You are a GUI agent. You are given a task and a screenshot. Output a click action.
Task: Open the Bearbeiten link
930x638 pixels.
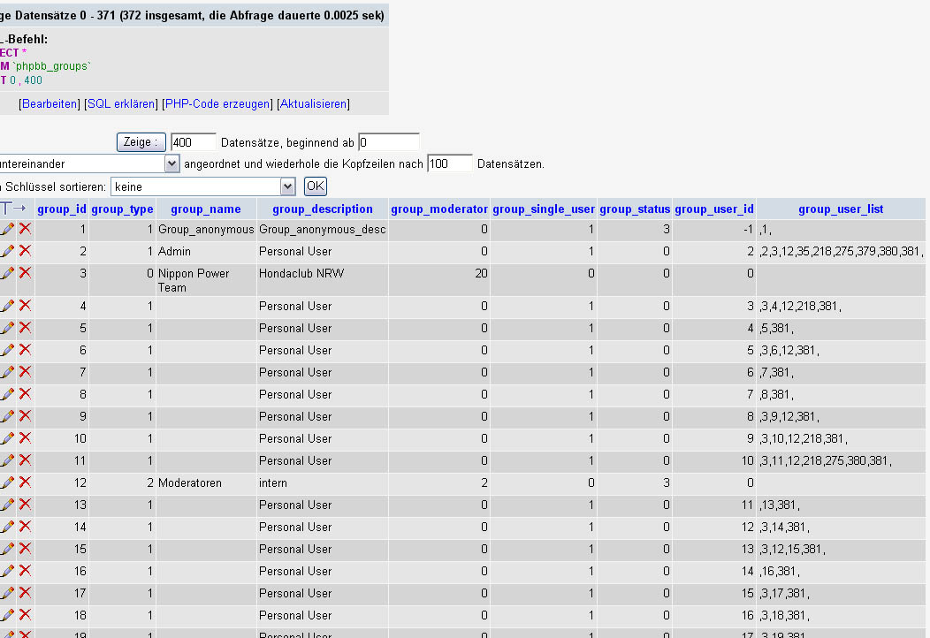50,104
